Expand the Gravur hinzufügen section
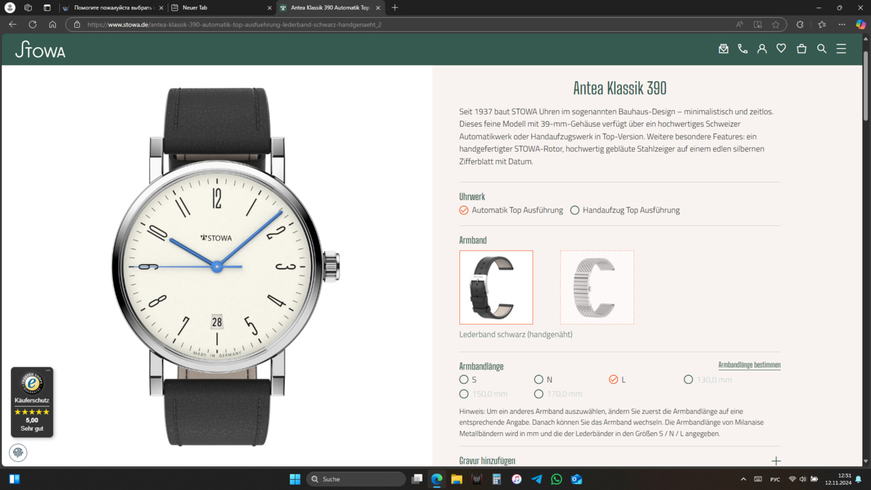This screenshot has height=490, width=871. (x=775, y=461)
